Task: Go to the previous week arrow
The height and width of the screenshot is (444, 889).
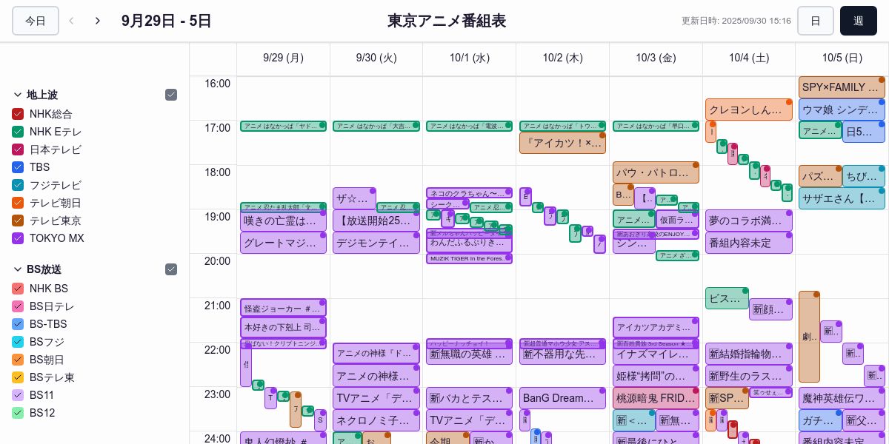Action: point(71,21)
